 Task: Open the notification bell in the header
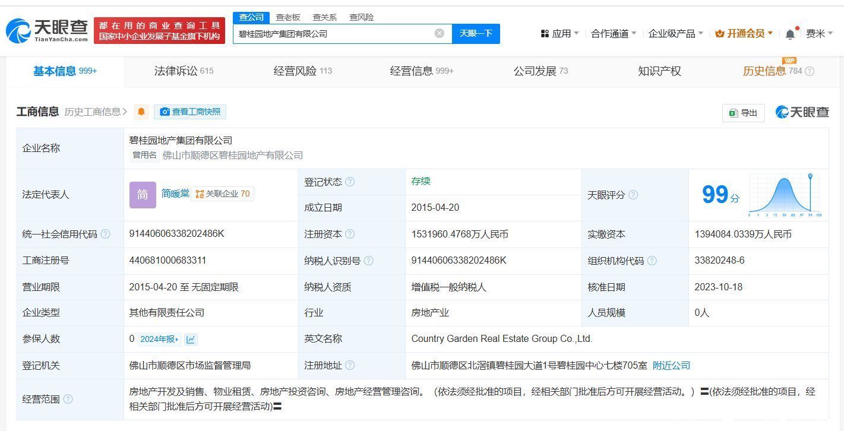[790, 34]
